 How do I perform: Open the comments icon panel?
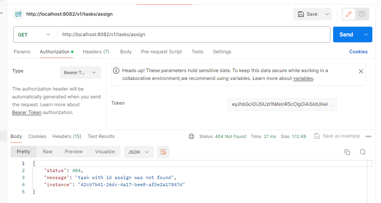pyautogui.click(x=362, y=14)
